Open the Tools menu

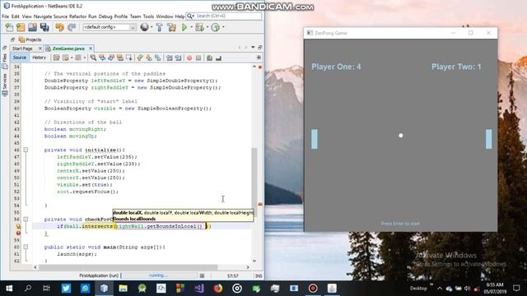(148, 16)
